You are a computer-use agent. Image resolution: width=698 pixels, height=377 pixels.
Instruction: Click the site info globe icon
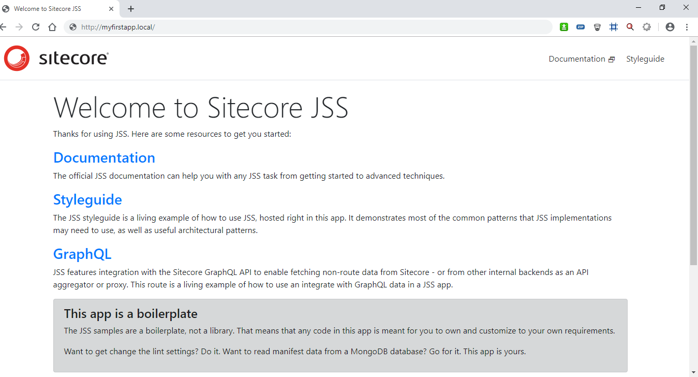coord(73,27)
